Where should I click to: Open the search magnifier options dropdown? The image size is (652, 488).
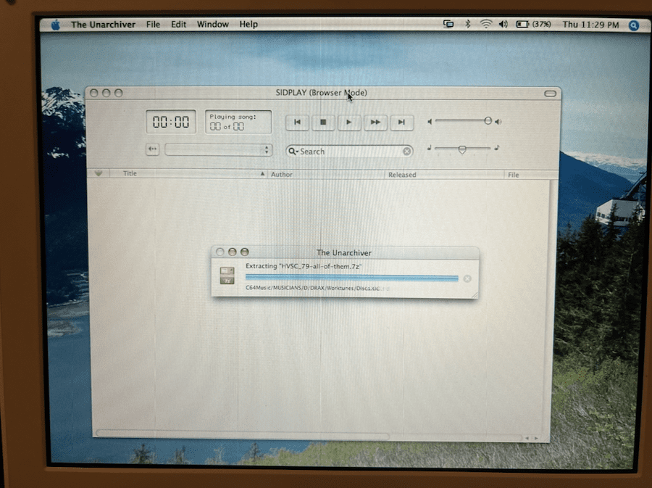tap(293, 152)
